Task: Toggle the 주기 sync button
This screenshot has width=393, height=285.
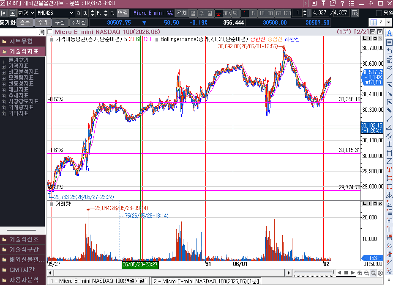Action: pos(43,22)
